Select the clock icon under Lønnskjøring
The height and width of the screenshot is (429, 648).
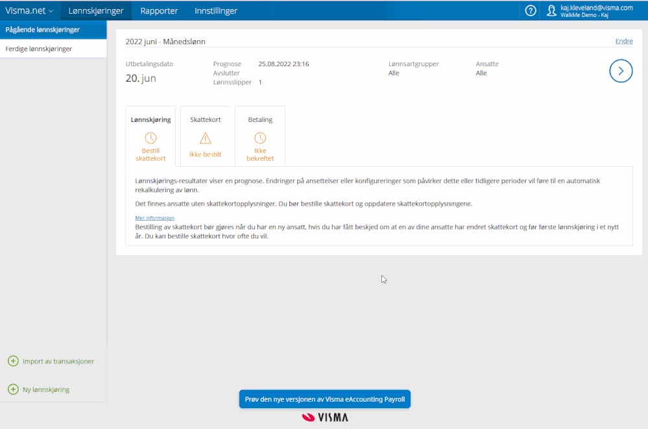click(150, 138)
